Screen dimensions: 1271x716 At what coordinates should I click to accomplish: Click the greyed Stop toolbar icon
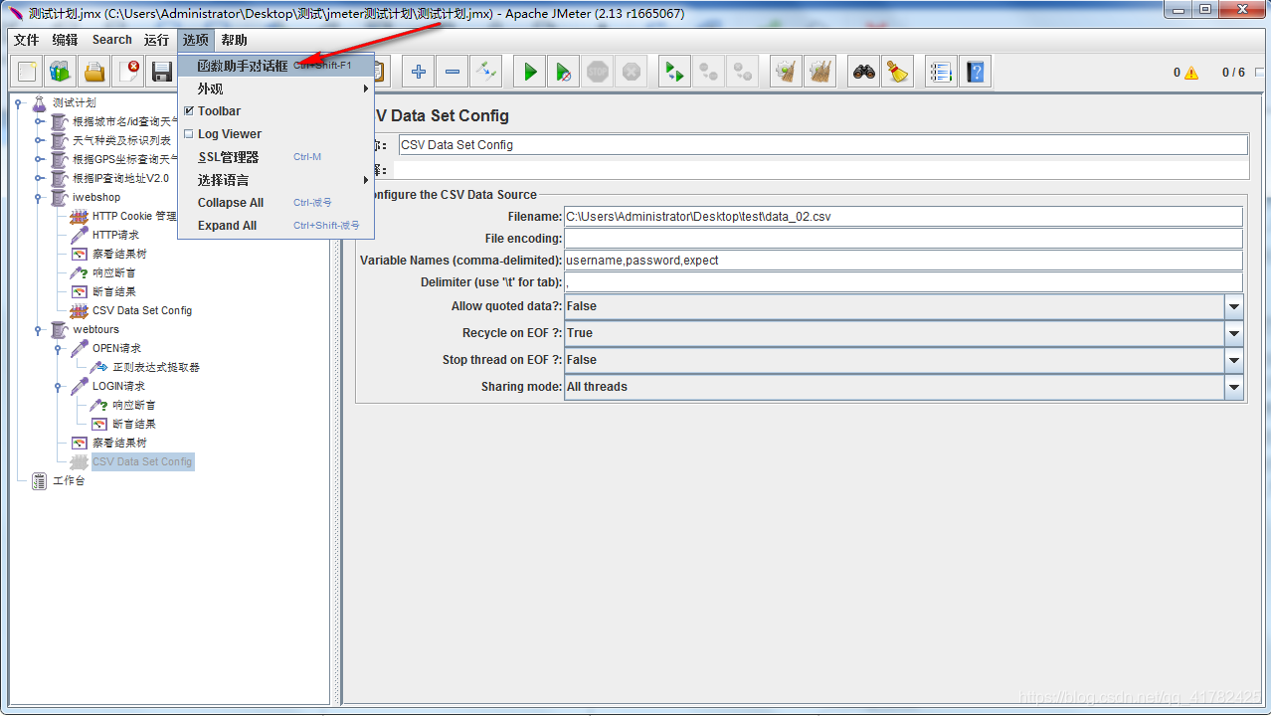pyautogui.click(x=598, y=72)
